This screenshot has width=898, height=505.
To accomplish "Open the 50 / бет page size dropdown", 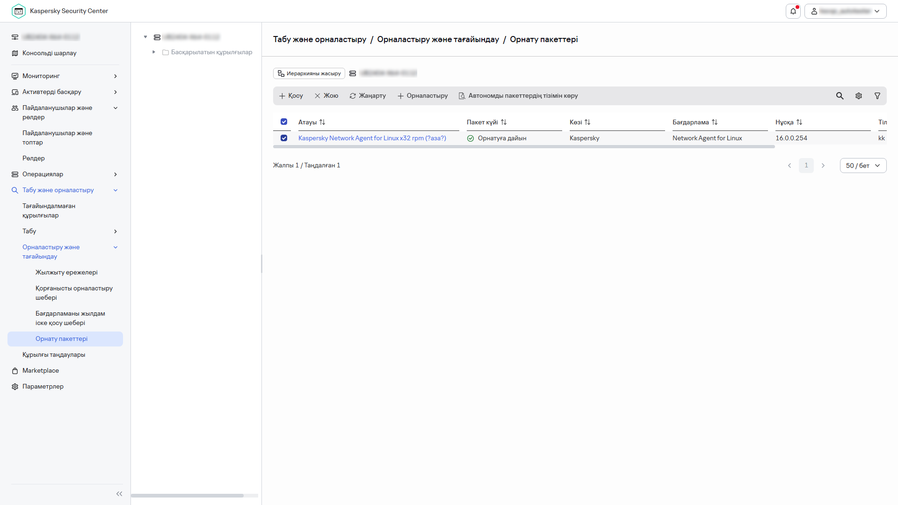I will 863,166.
